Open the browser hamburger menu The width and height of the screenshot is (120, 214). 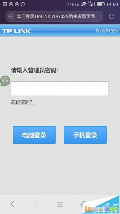(60, 204)
